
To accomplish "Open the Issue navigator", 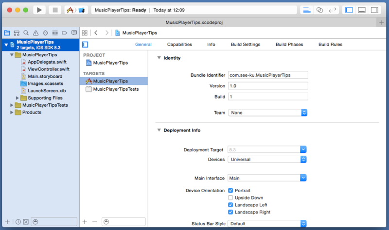I will pyautogui.click(x=35, y=33).
